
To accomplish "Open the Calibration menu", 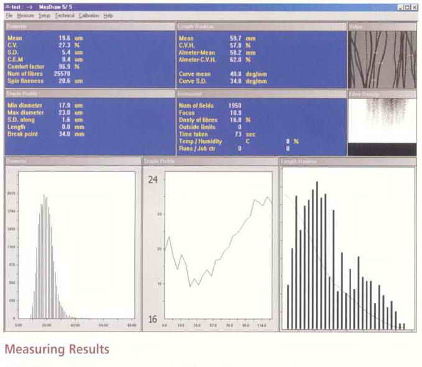I will 89,15.
